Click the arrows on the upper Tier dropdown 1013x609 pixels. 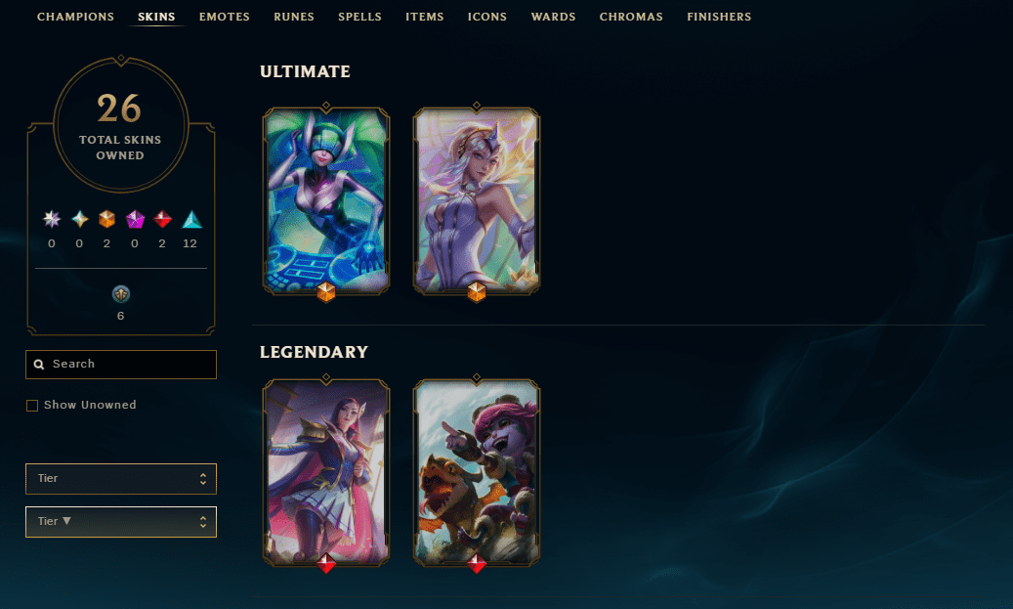pyautogui.click(x=203, y=478)
